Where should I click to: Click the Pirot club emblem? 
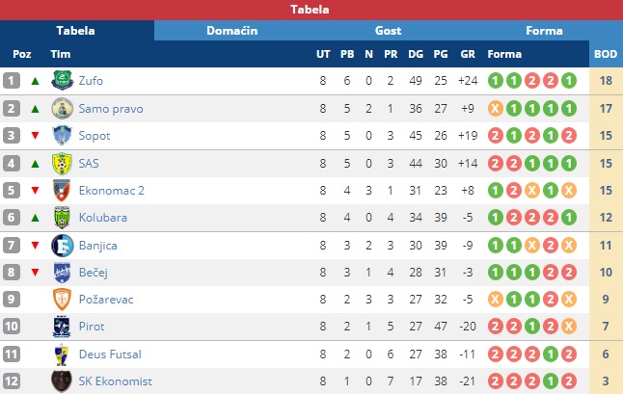pyautogui.click(x=62, y=327)
